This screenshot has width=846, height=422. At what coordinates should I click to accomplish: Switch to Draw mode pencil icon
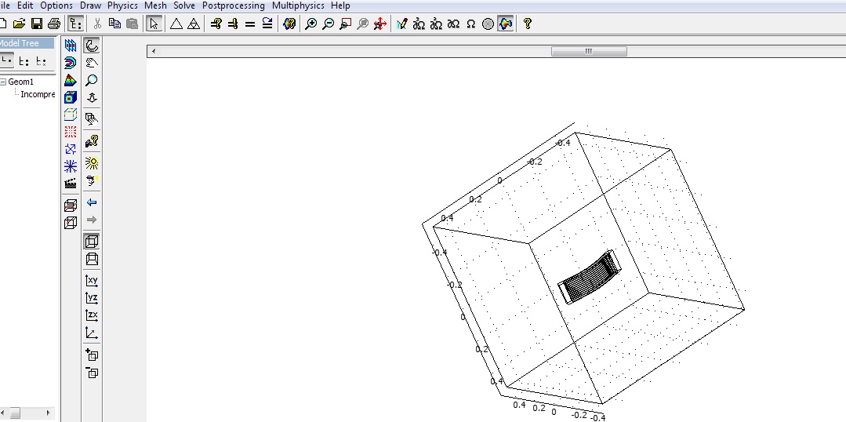click(x=401, y=24)
